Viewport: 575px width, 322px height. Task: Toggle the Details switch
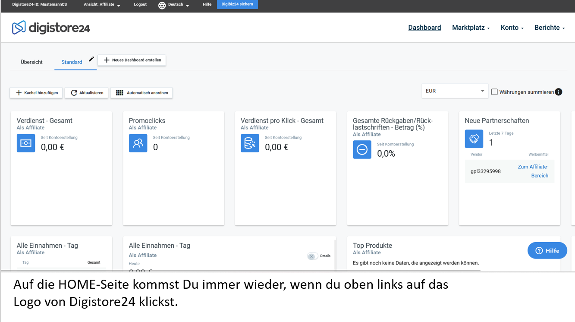tap(312, 256)
